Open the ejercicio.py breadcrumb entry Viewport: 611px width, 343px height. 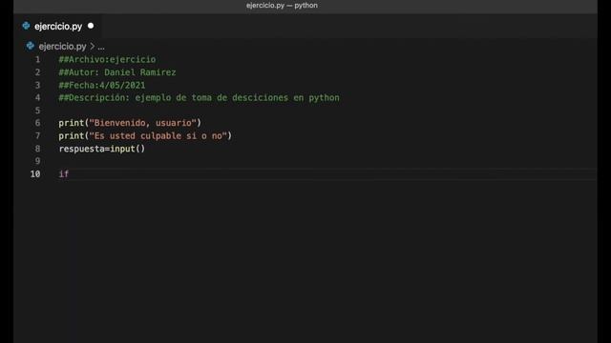pos(62,47)
